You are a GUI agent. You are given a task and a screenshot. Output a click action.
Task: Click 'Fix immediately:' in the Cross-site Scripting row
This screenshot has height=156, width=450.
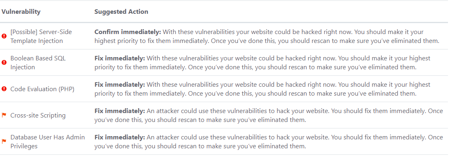pyautogui.click(x=120, y=111)
